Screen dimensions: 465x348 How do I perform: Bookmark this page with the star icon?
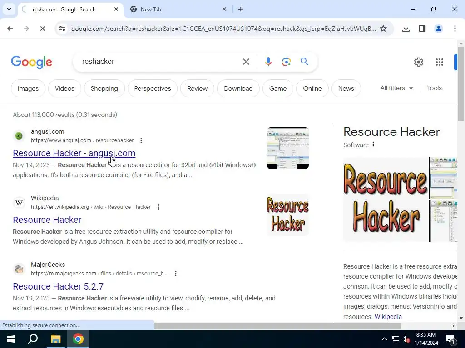click(x=383, y=29)
